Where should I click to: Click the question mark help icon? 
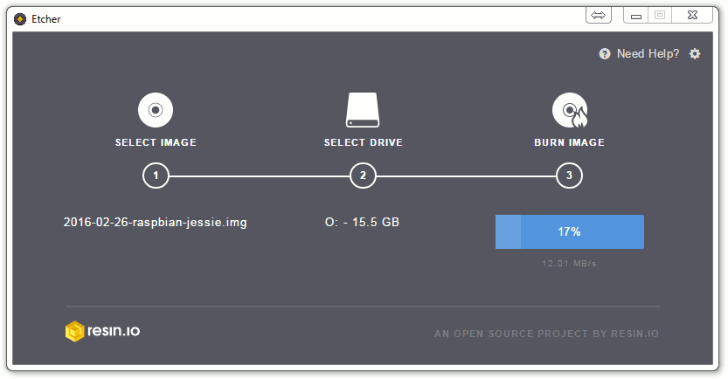pyautogui.click(x=605, y=54)
